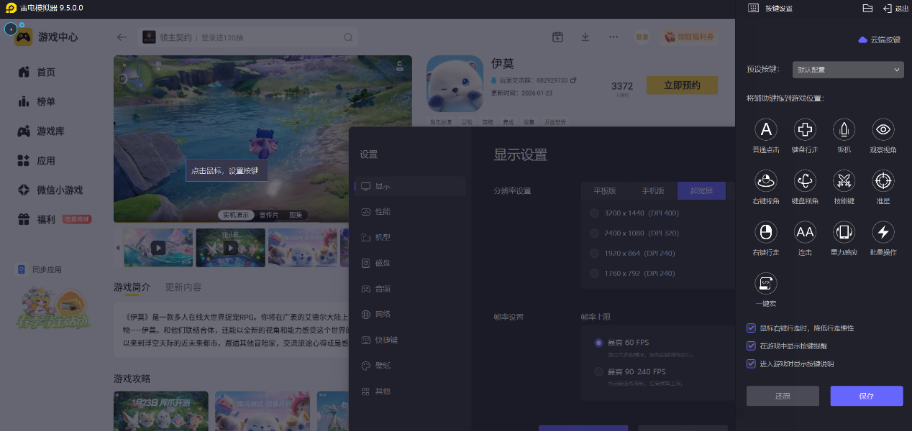The image size is (912, 431).
Task: Open the downloads arrow icon
Action: pos(585,37)
